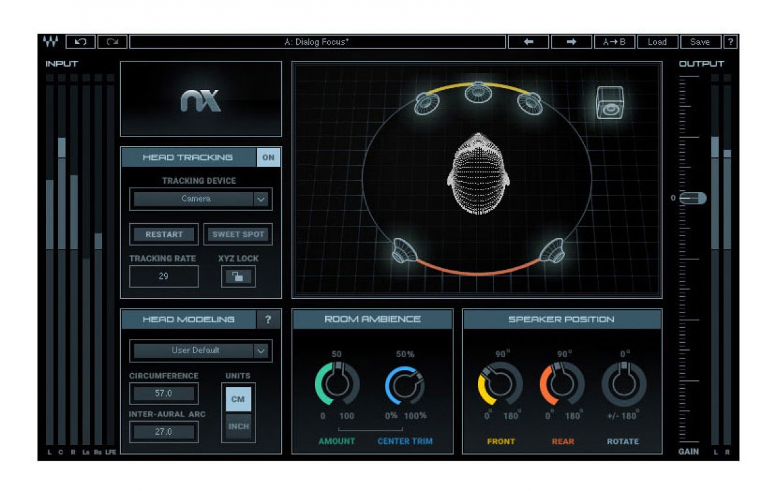Select INCH units
The image size is (776, 491).
pyautogui.click(x=238, y=426)
